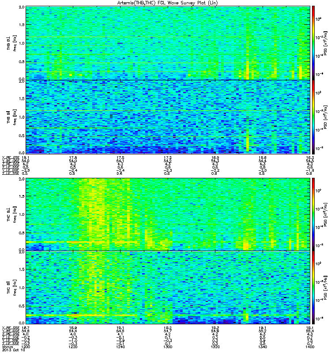
Task: Click the THB B-parallel panel color bar
Action: pyautogui.click(x=313, y=117)
